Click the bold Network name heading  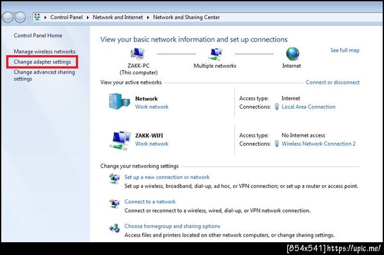pos(147,99)
